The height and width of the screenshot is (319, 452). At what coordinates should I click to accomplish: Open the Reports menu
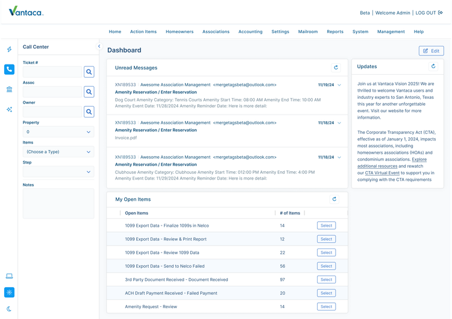[x=335, y=32]
